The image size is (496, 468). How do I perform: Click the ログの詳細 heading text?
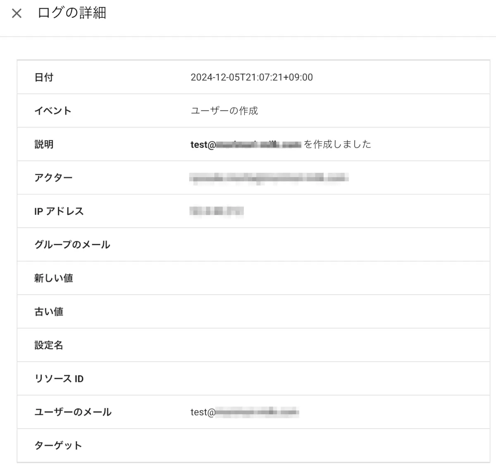72,13
